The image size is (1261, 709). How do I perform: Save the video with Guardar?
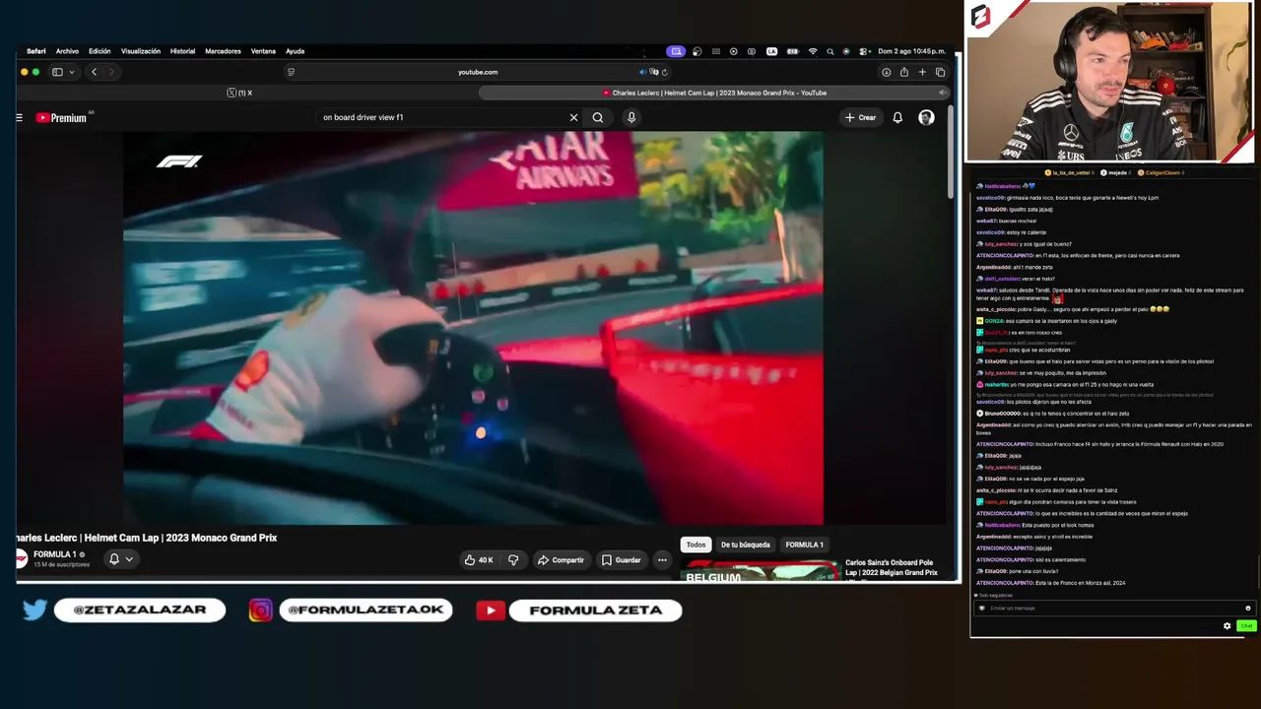(622, 560)
